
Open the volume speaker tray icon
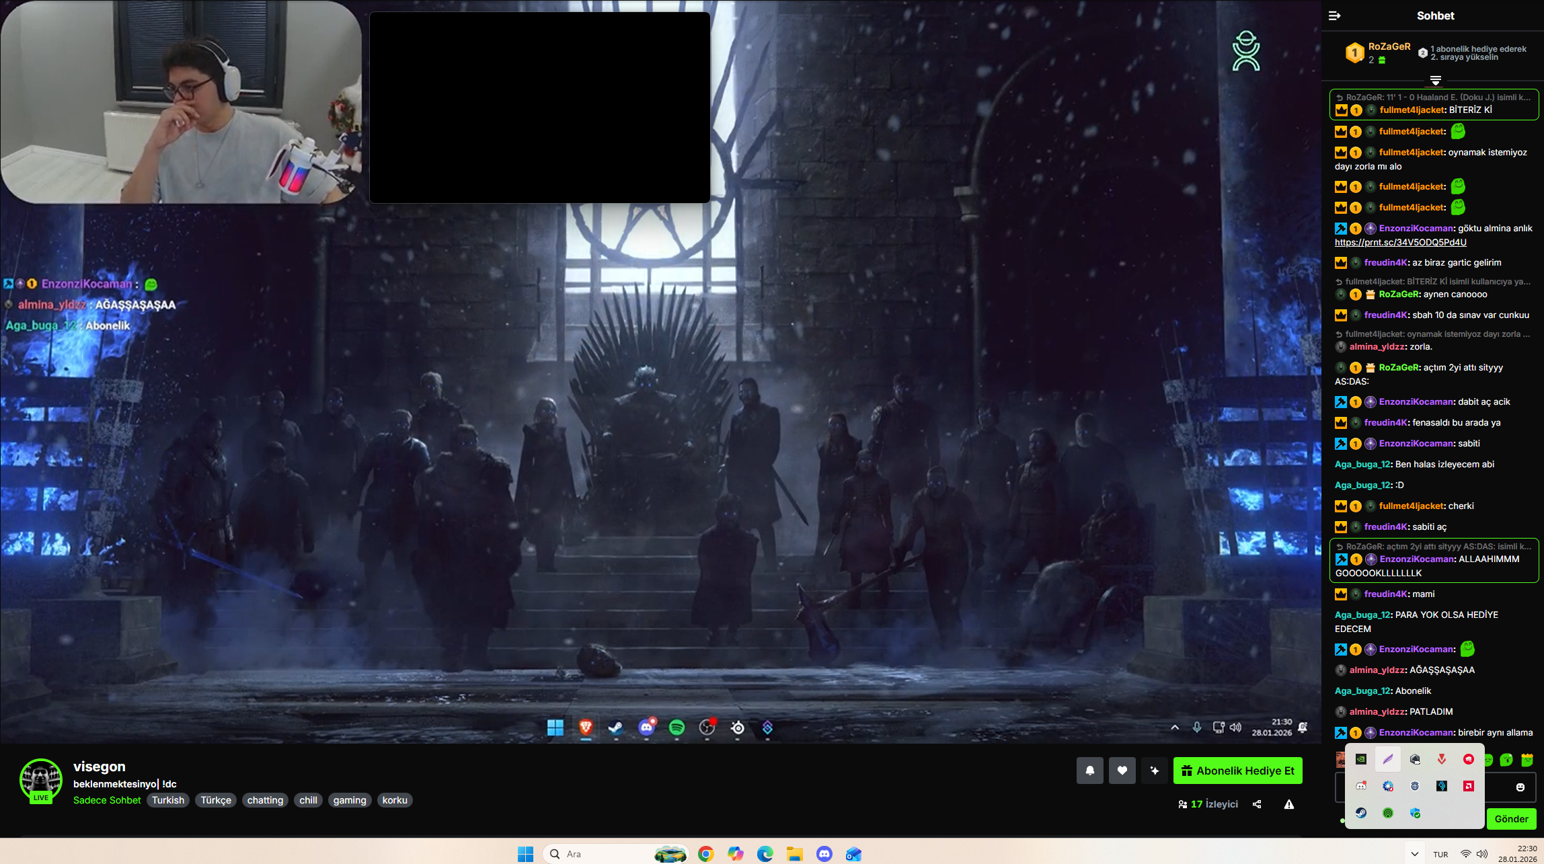[1482, 854]
